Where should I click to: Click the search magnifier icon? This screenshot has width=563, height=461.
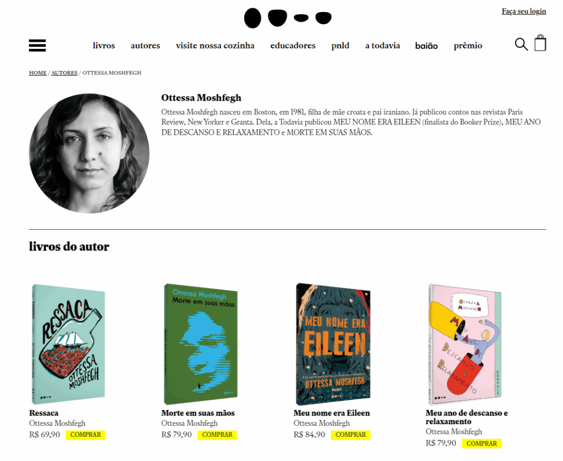[x=521, y=45]
